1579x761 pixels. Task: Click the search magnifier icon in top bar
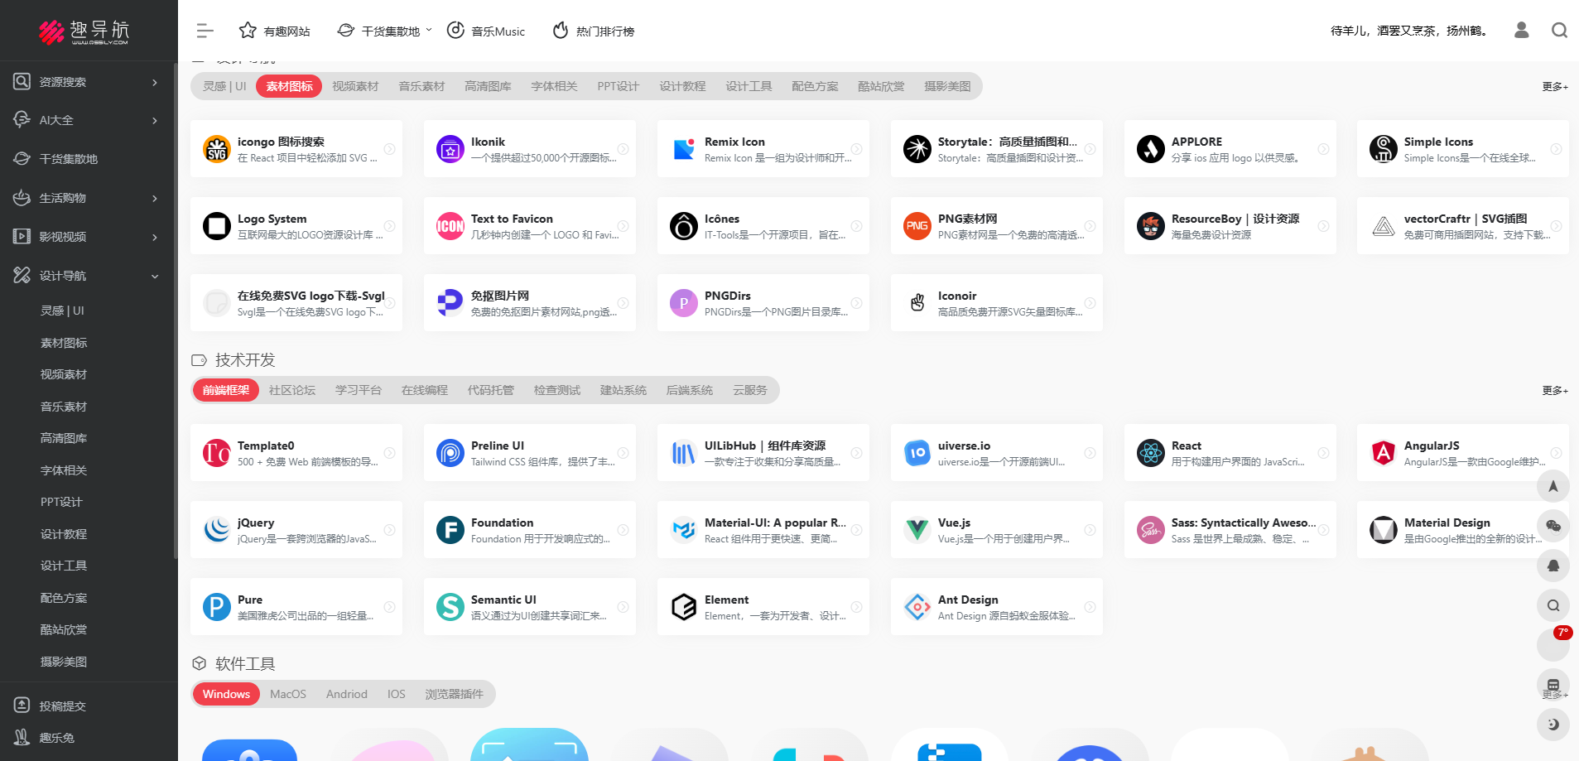tap(1559, 31)
